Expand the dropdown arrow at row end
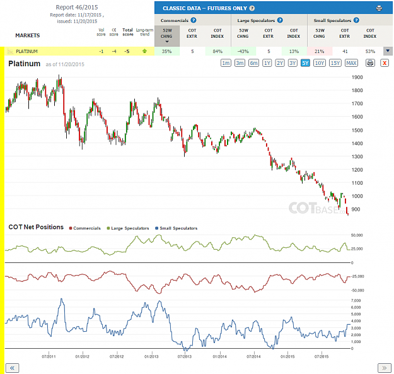394x374 pixels. click(x=388, y=51)
